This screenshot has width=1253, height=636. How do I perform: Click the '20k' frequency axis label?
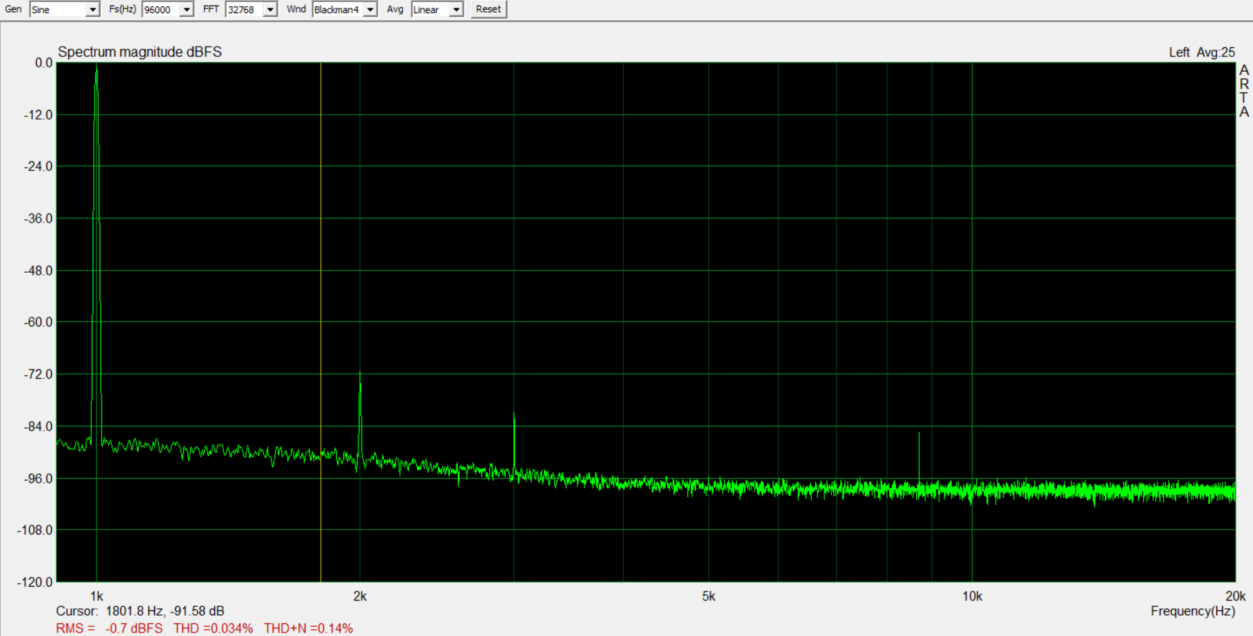1235,596
